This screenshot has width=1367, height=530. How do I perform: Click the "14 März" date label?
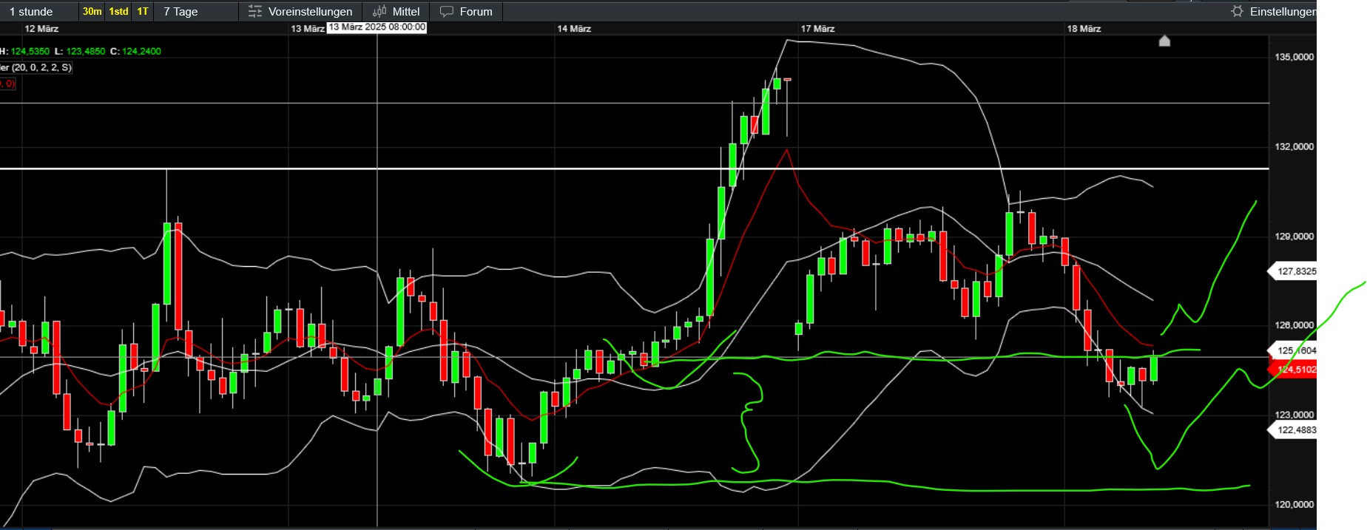click(x=574, y=29)
